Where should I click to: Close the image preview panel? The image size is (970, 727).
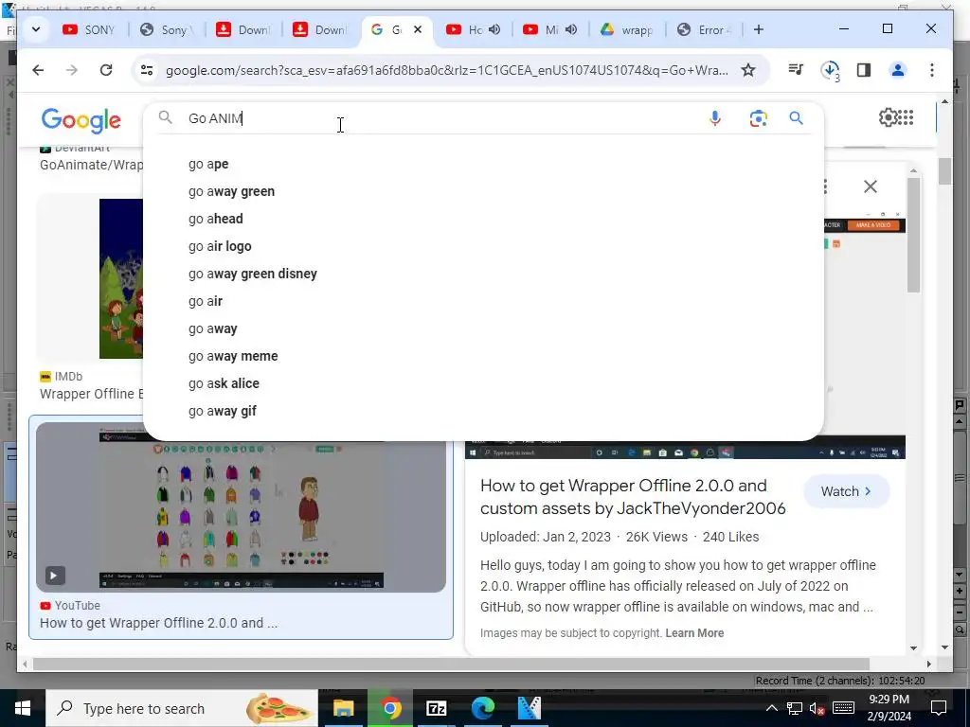click(x=871, y=186)
